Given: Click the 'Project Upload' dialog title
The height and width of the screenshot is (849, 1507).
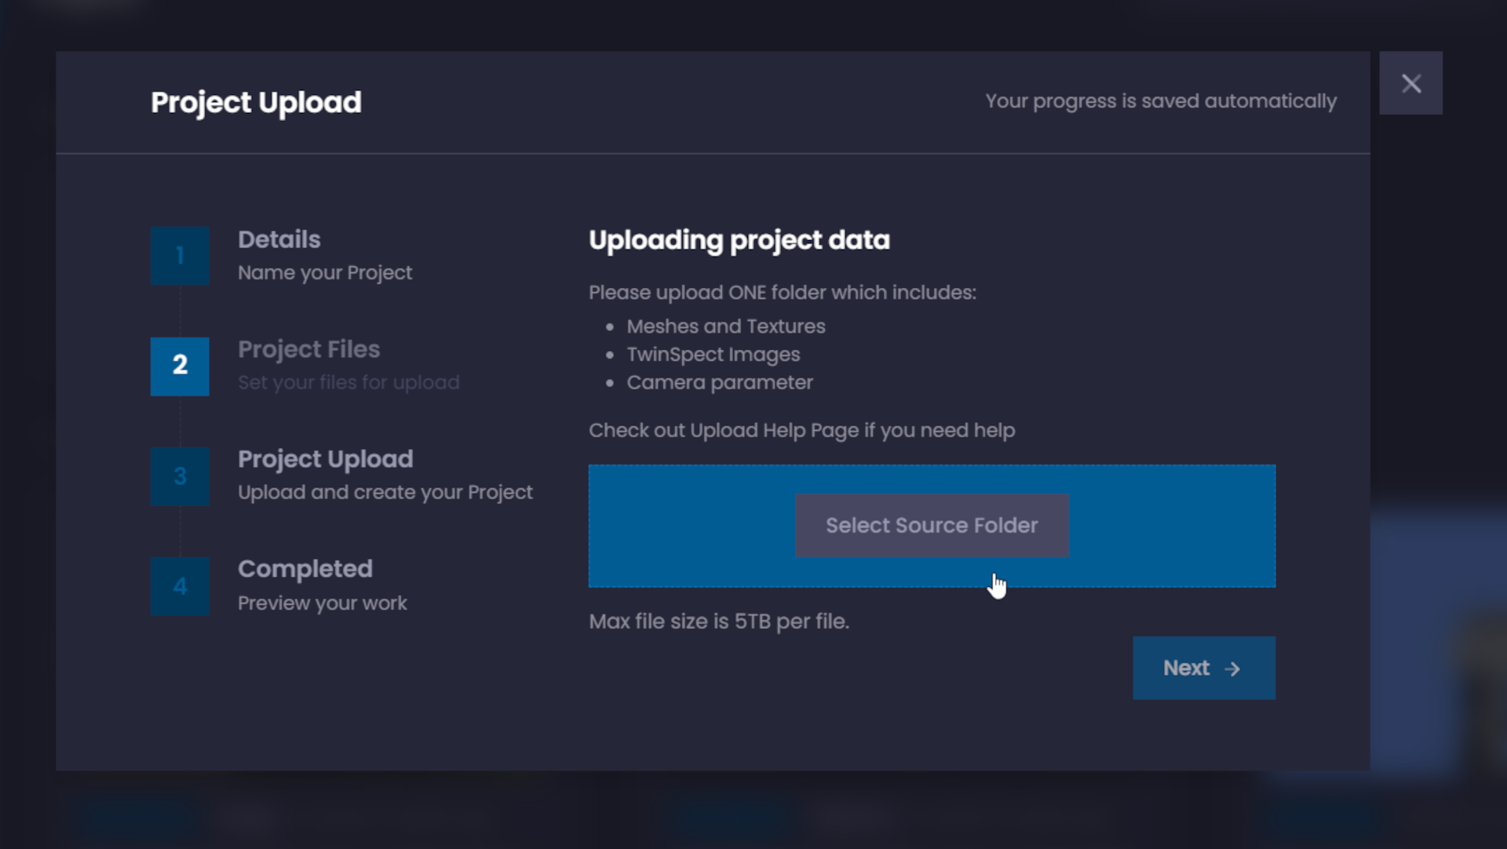Looking at the screenshot, I should point(256,103).
